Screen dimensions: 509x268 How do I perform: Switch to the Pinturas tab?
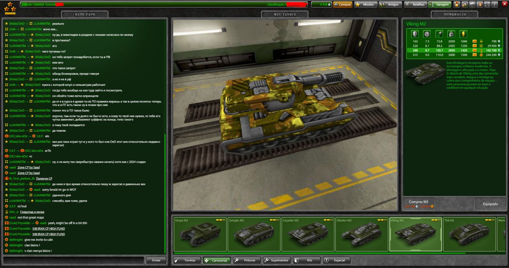247,260
